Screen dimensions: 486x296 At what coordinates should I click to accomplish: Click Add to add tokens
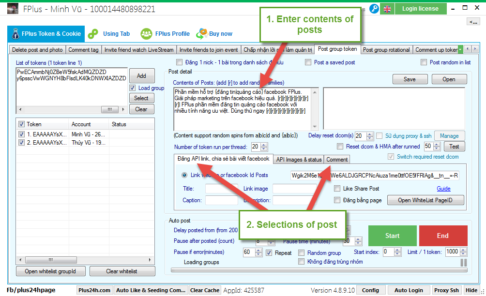click(142, 75)
